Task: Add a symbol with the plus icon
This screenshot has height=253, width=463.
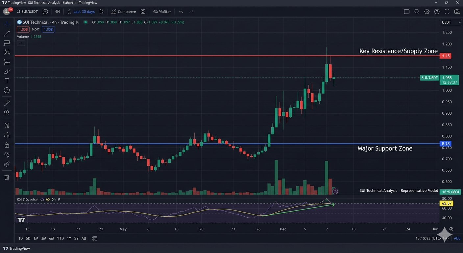Action: point(45,12)
